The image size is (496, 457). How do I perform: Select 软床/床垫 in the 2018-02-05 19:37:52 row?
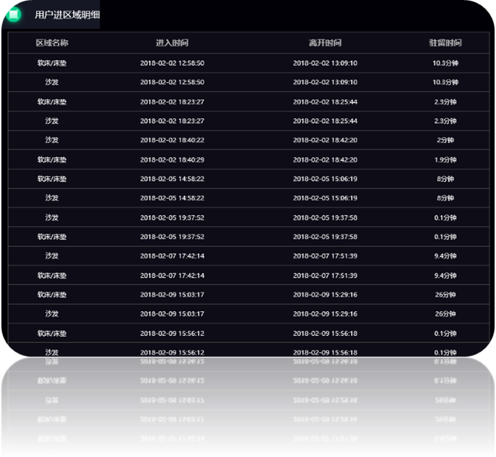tap(52, 236)
